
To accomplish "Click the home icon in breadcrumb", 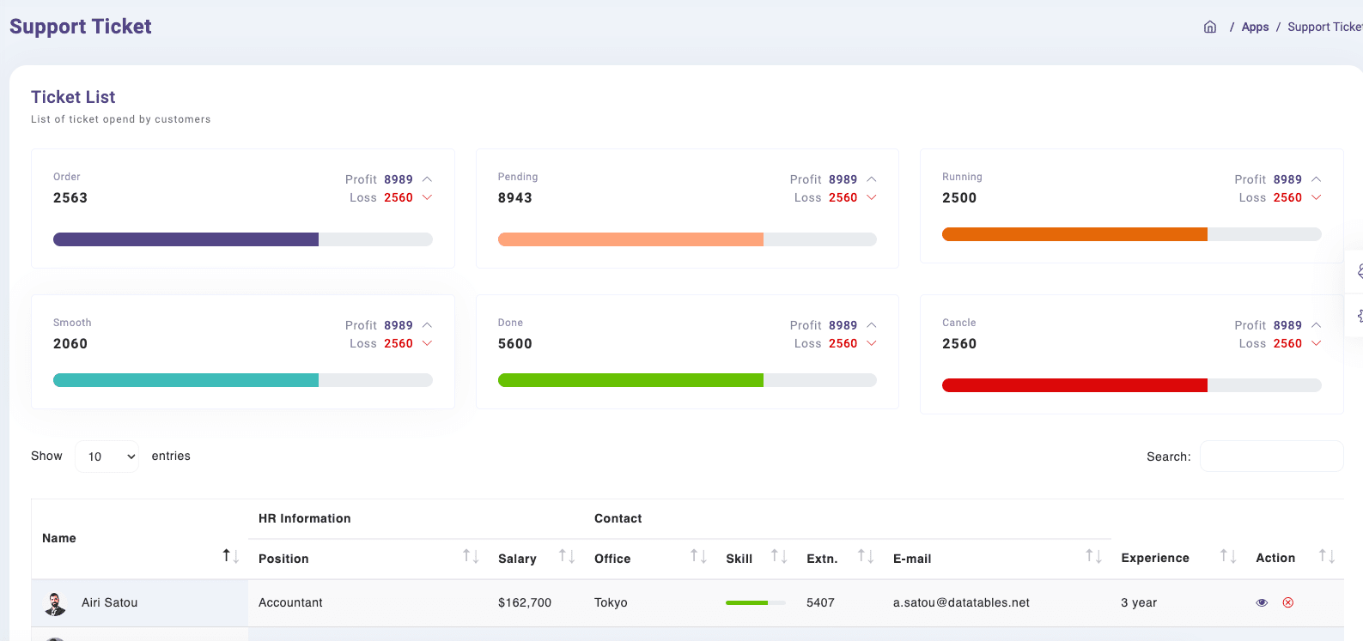I will tap(1210, 27).
